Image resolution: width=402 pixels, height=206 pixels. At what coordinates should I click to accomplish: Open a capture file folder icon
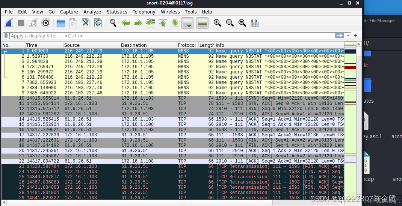click(x=61, y=23)
